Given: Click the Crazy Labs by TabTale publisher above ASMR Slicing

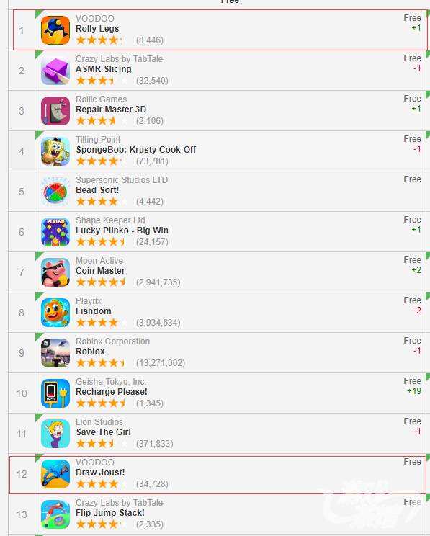Looking at the screenshot, I should (x=119, y=59).
